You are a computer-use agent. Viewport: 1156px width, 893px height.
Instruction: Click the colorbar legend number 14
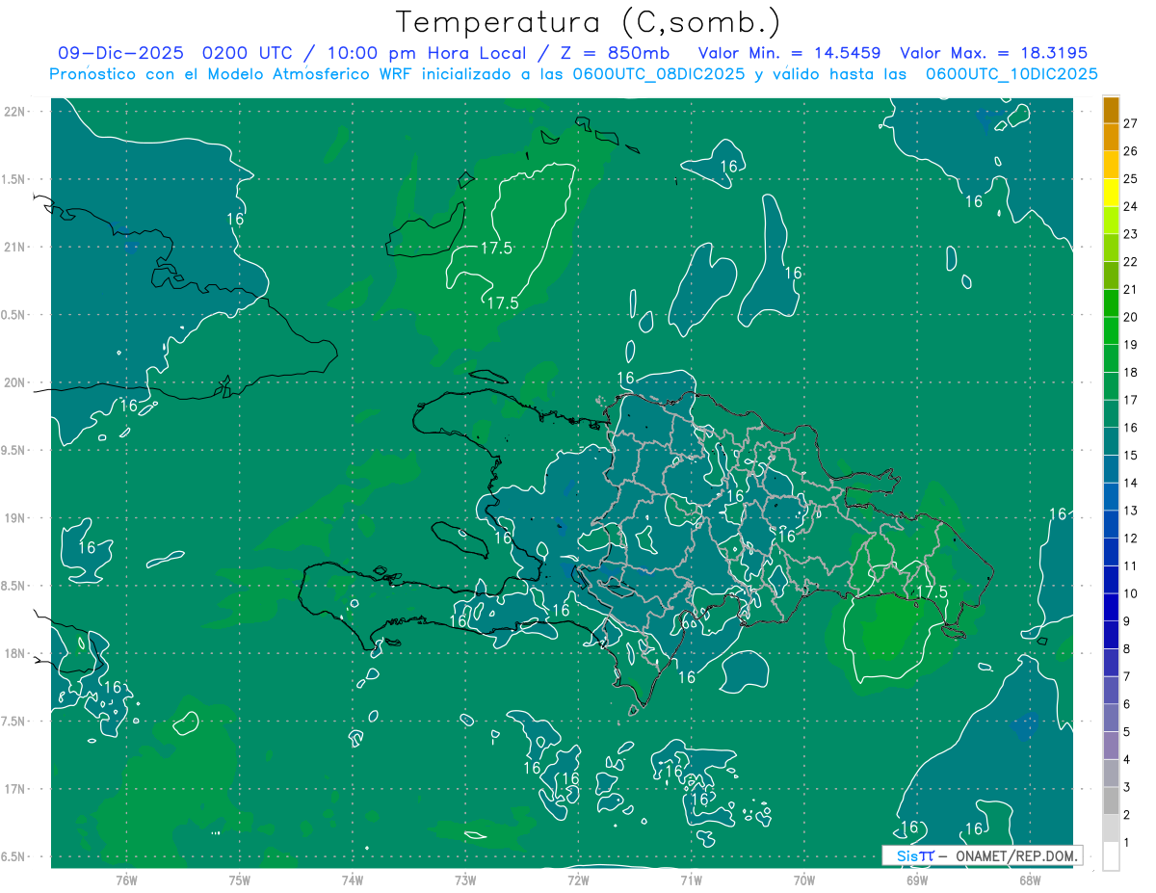click(x=1131, y=483)
